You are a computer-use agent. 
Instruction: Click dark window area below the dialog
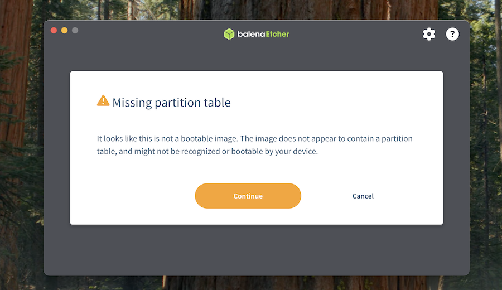click(x=257, y=250)
